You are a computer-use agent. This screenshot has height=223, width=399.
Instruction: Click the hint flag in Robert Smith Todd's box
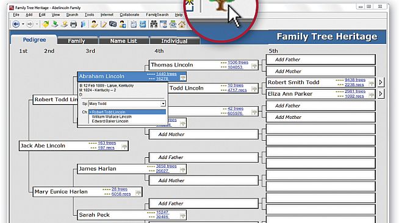pos(372,83)
